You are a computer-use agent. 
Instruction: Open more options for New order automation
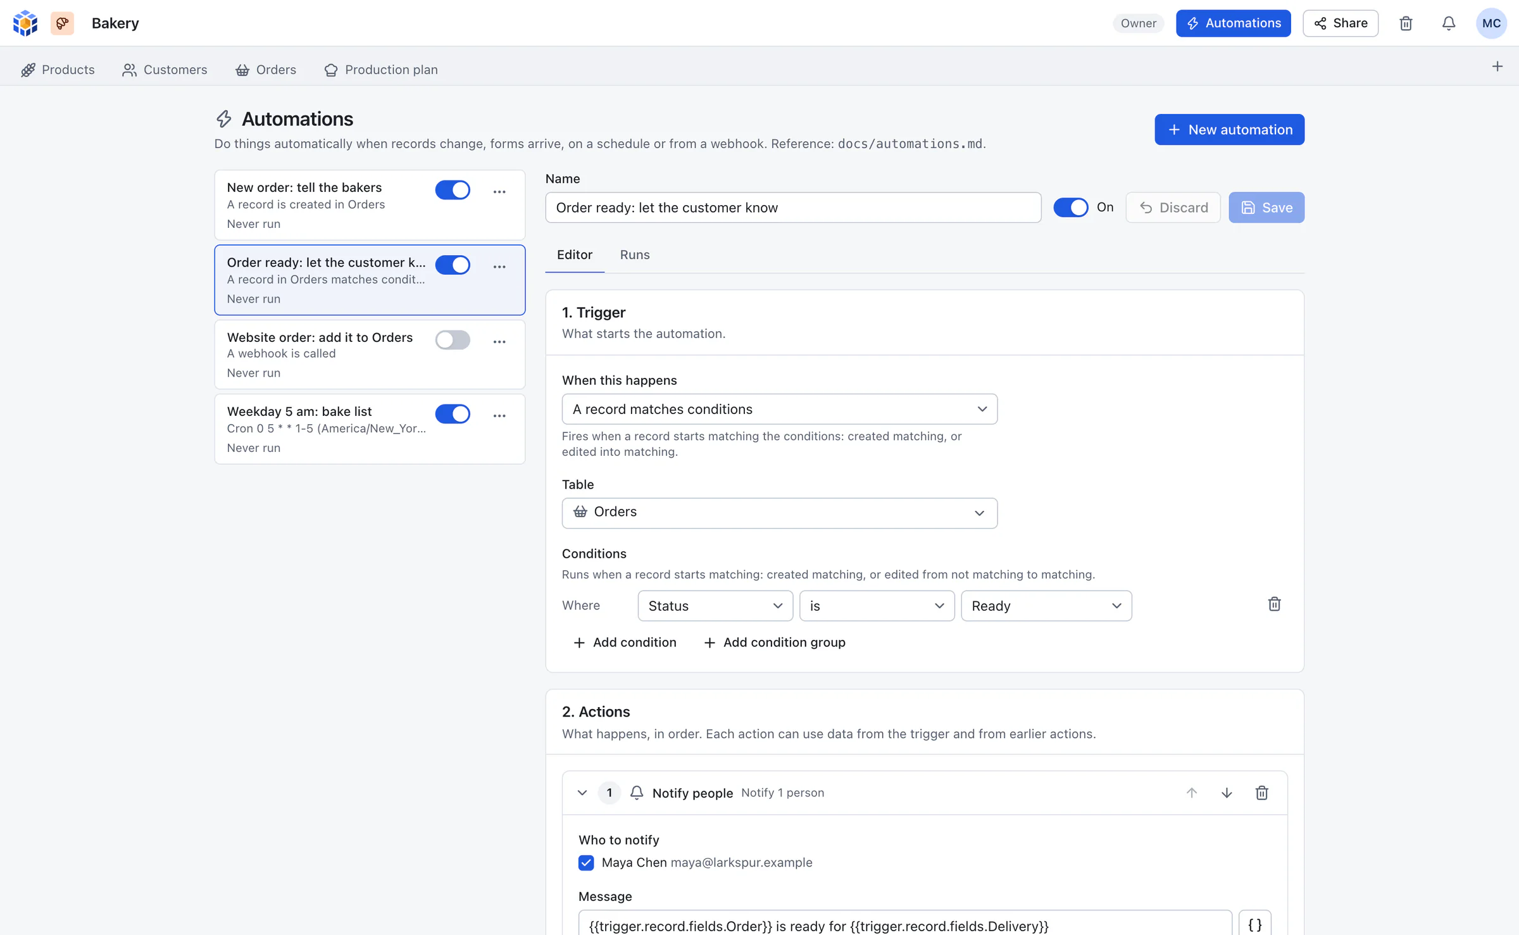(x=499, y=191)
